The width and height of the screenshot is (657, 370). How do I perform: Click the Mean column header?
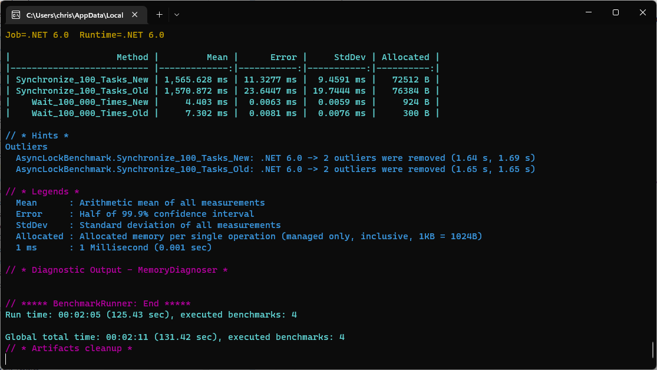[217, 57]
